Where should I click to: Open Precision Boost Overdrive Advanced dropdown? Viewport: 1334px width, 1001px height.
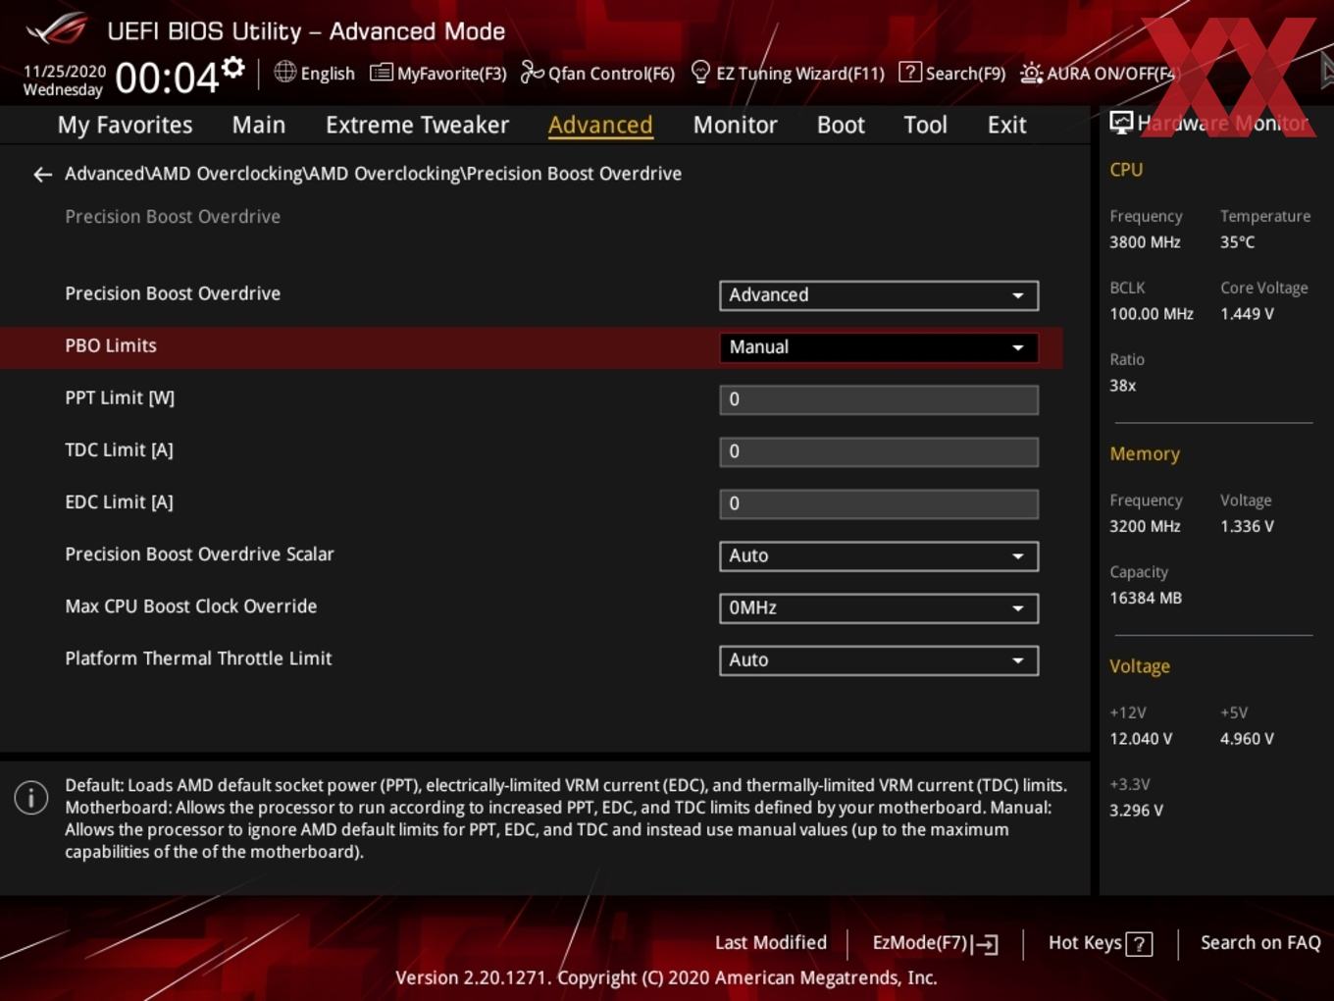pyautogui.click(x=879, y=295)
